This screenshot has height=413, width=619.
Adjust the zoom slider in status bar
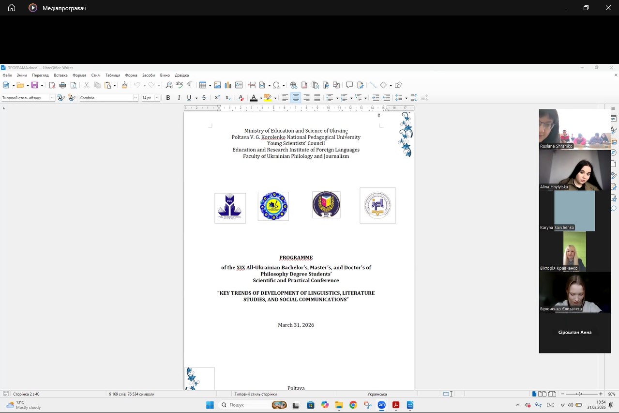tap(580, 394)
